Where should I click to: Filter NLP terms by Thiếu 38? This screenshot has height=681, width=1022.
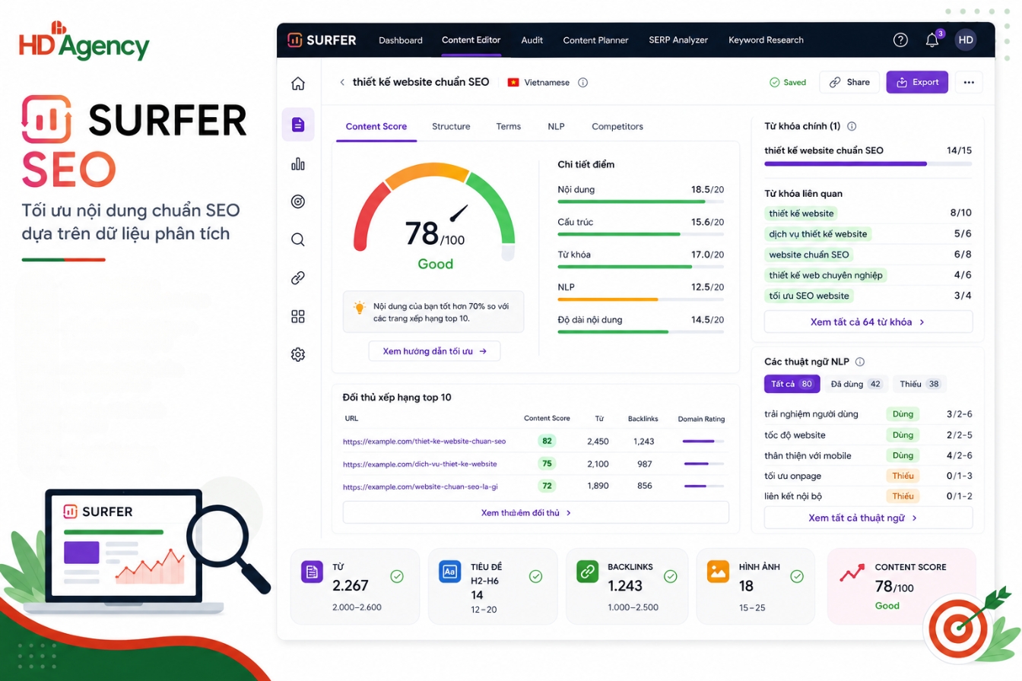920,384
